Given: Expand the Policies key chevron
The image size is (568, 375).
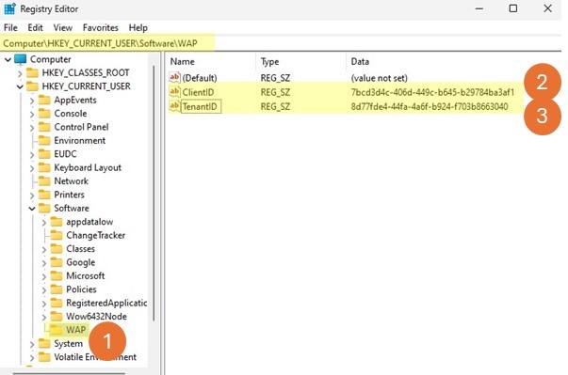Looking at the screenshot, I should 44,289.
